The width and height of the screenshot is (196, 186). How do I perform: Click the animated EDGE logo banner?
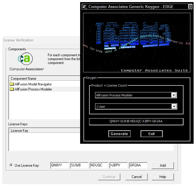coord(136,42)
